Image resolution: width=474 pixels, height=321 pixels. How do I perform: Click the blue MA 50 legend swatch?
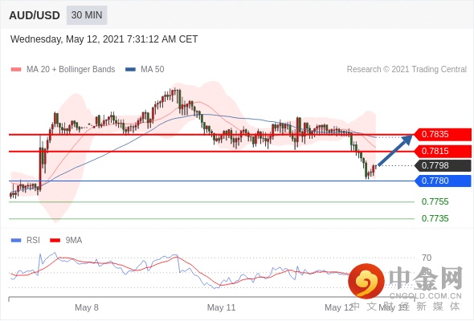click(130, 70)
